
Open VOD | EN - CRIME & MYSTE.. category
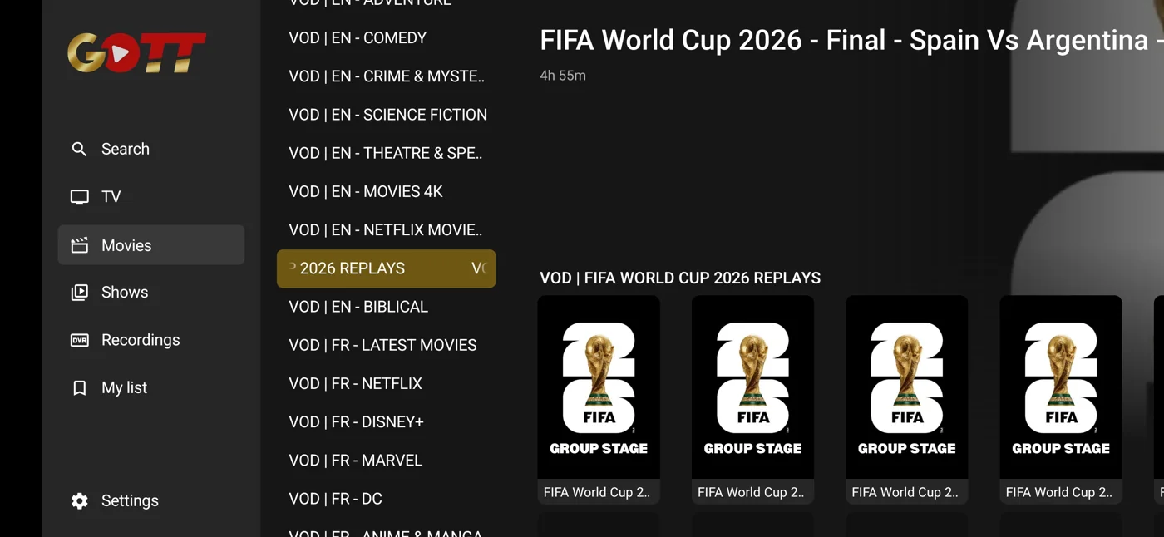pos(387,76)
